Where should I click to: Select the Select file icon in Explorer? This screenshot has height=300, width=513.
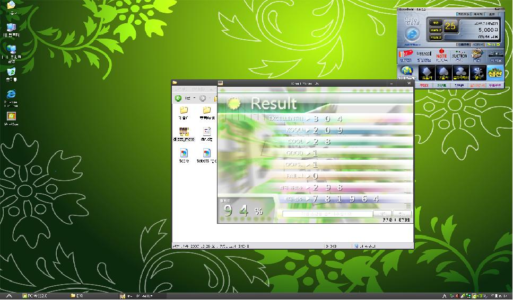(x=206, y=153)
